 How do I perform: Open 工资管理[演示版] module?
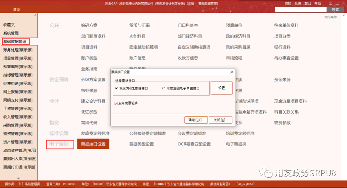18,108
